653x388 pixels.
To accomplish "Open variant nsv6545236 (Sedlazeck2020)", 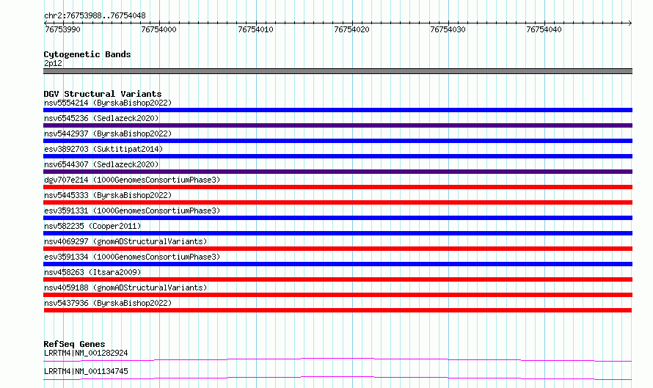I will click(101, 118).
